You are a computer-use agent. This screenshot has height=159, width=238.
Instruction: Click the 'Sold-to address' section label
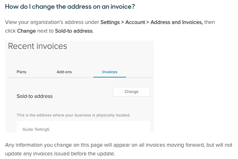pyautogui.click(x=34, y=96)
